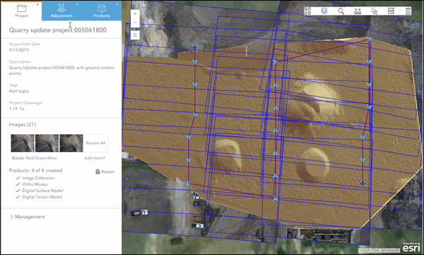Open the clipboard details icon

coord(408,11)
